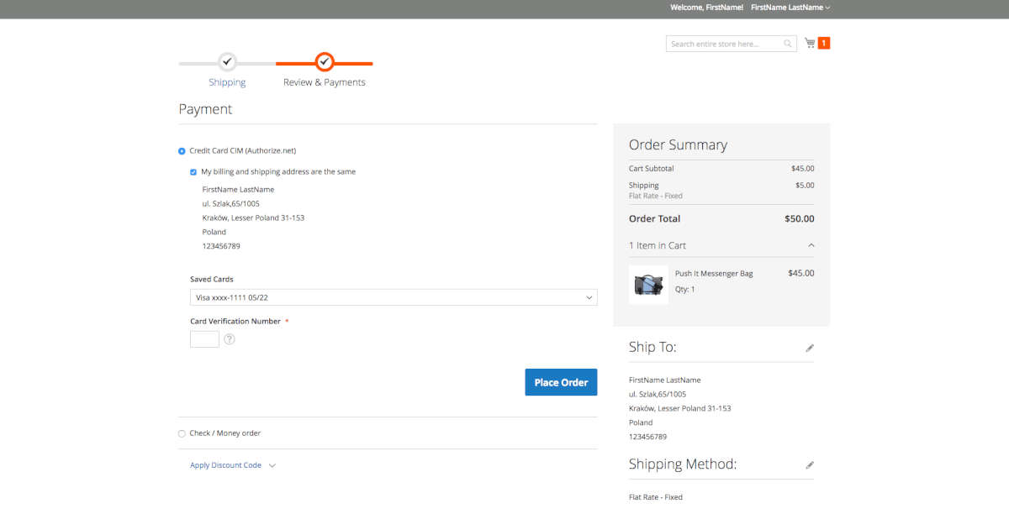Click the Place Order button
Image resolution: width=1009 pixels, height=514 pixels.
[561, 382]
